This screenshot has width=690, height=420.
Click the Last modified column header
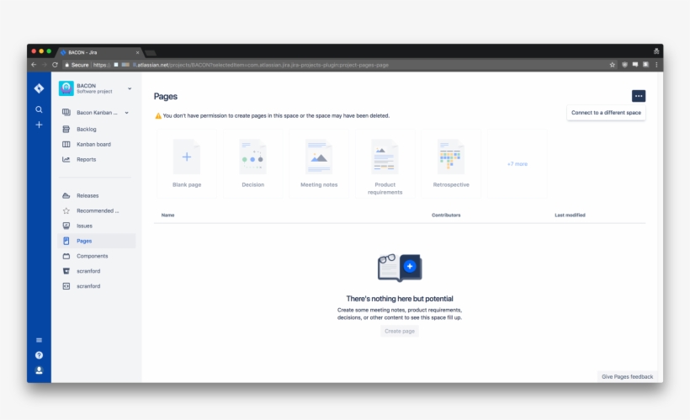pos(570,215)
